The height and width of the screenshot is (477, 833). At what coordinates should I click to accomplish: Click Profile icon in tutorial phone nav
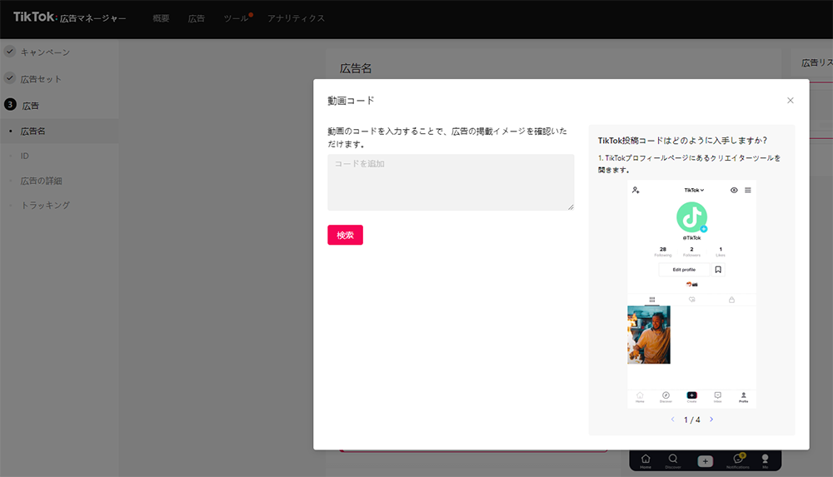point(743,397)
